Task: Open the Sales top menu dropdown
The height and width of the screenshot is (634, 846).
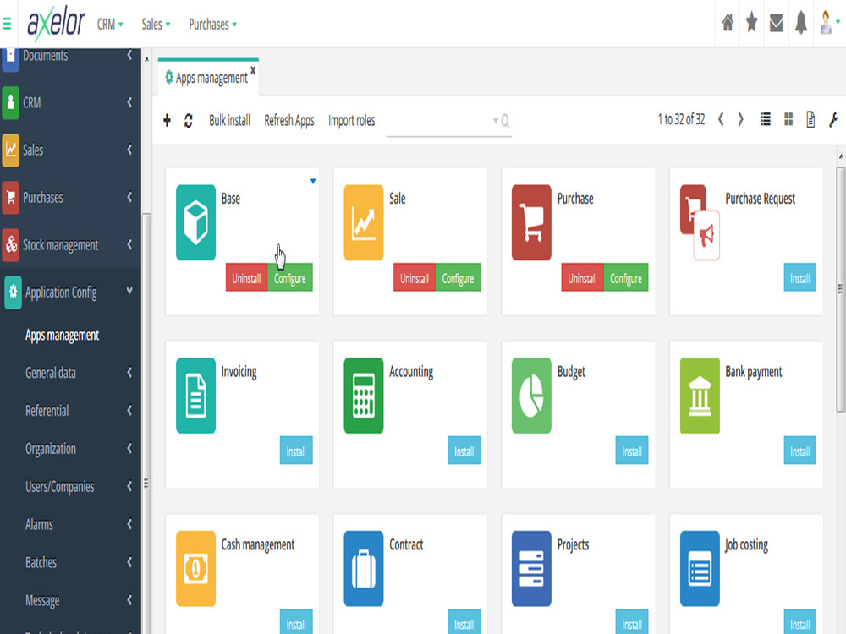Action: click(156, 25)
